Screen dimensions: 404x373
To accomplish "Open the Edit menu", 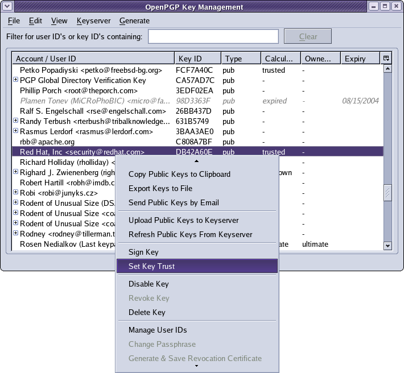I will click(35, 20).
